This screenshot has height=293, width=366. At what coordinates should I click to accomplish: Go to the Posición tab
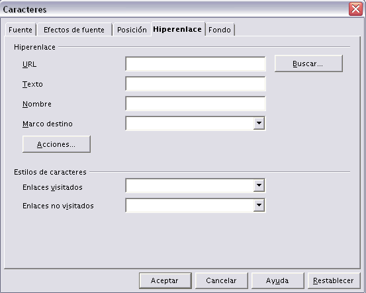132,30
